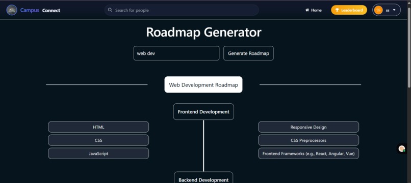Click the orange SS avatar
Screen dimensions: 411x183
378,10
